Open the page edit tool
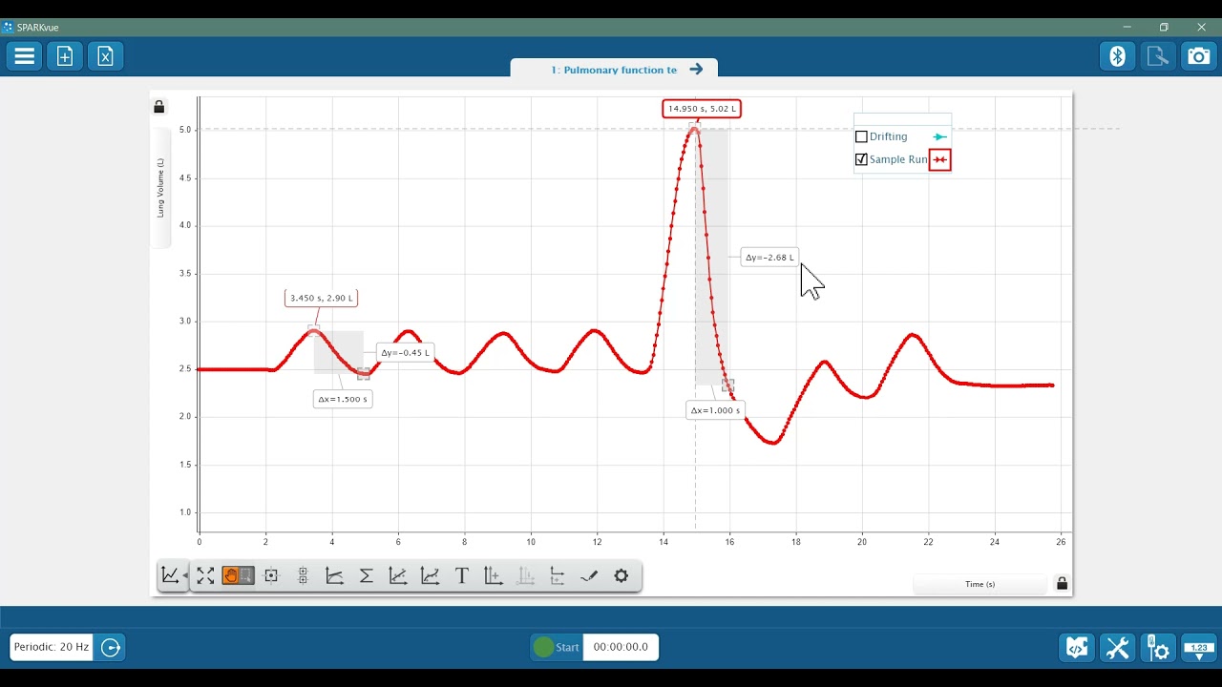 coord(1158,56)
